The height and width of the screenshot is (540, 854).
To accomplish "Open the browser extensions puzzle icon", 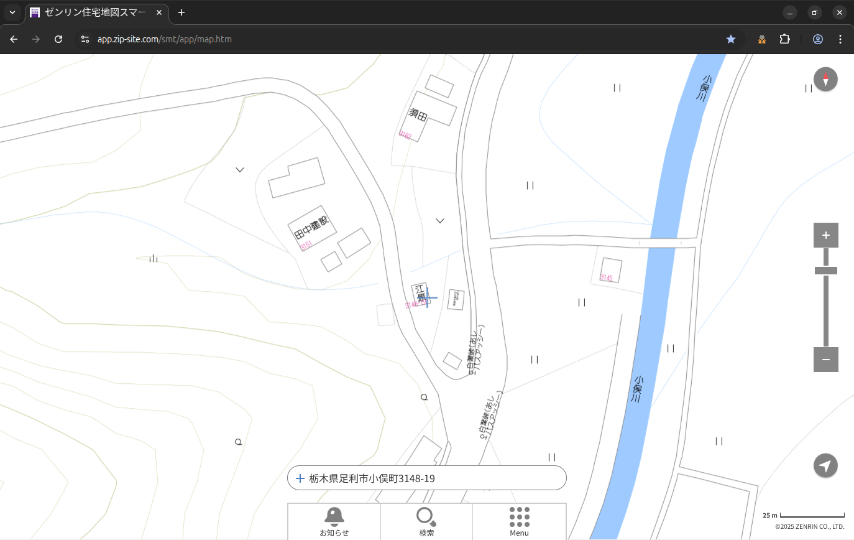I will (x=785, y=39).
